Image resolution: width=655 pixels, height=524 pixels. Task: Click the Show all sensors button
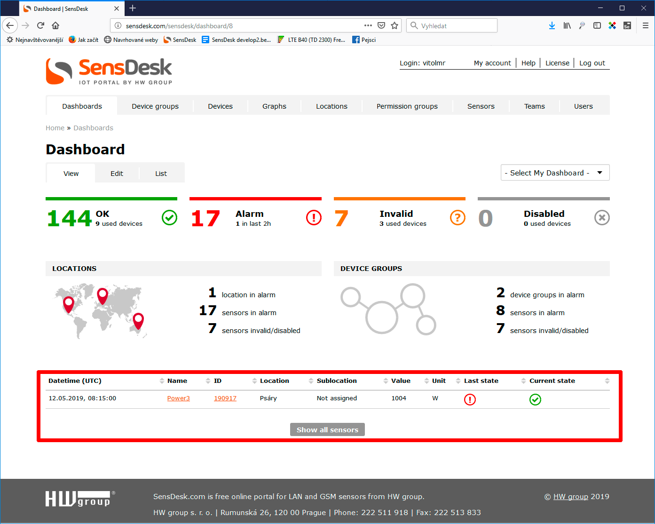click(x=327, y=429)
